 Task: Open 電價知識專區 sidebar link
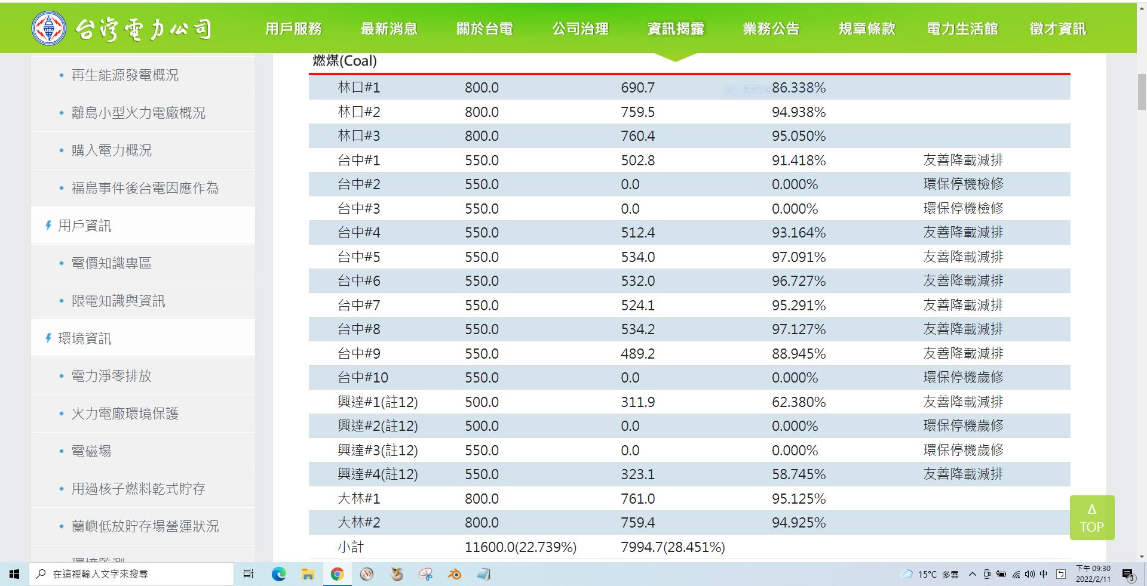pyautogui.click(x=112, y=263)
